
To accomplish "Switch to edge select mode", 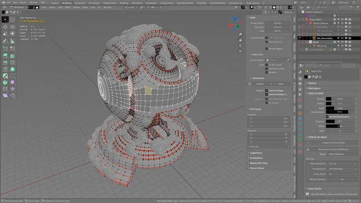I will pos(34,7).
